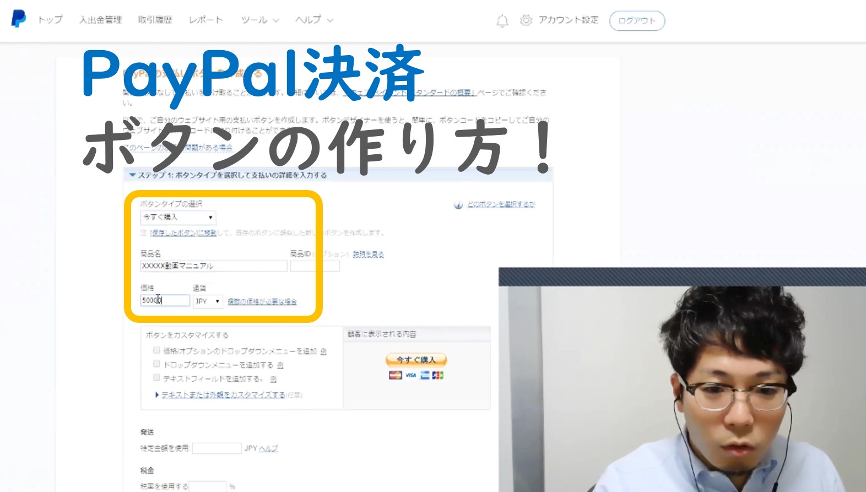The height and width of the screenshot is (492, 866).
Task: Enable 価格/オプションのドロップダウンメニューを追加 checkbox
Action: [156, 350]
